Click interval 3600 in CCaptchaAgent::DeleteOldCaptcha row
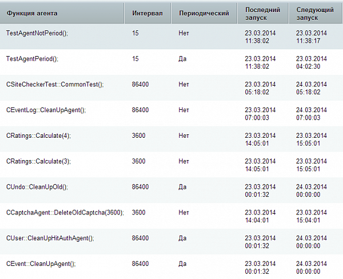Image resolution: width=343 pixels, height=279 pixels. [x=139, y=212]
